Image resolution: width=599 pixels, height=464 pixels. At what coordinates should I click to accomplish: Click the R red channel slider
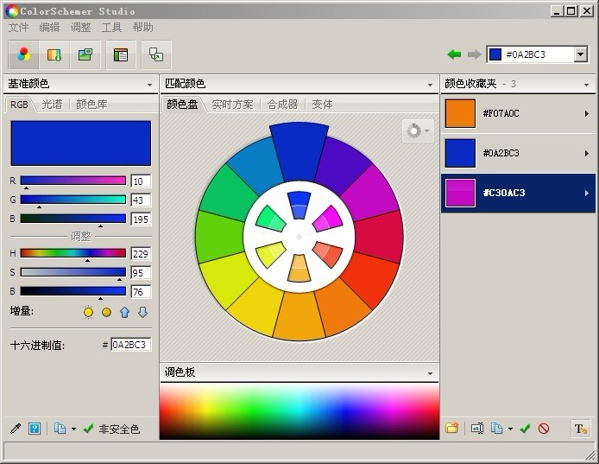(73, 181)
